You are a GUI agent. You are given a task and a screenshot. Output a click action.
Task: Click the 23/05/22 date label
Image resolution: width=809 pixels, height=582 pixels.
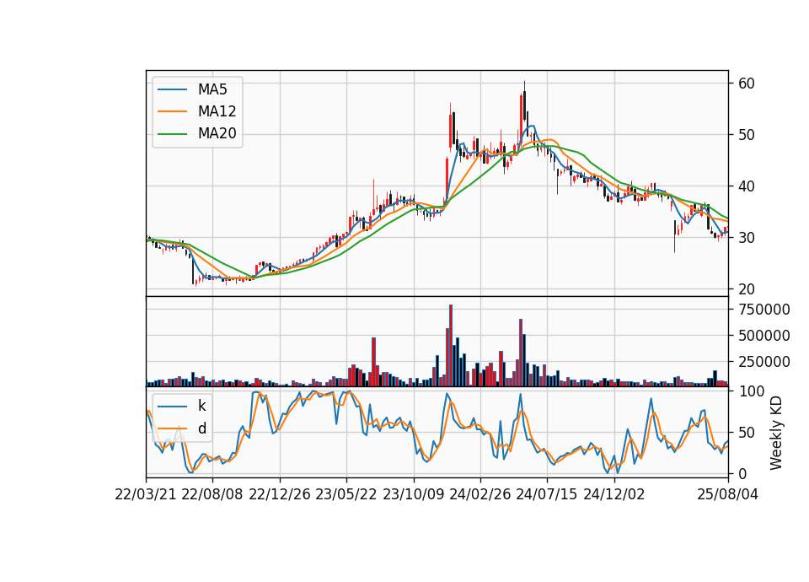(x=346, y=494)
